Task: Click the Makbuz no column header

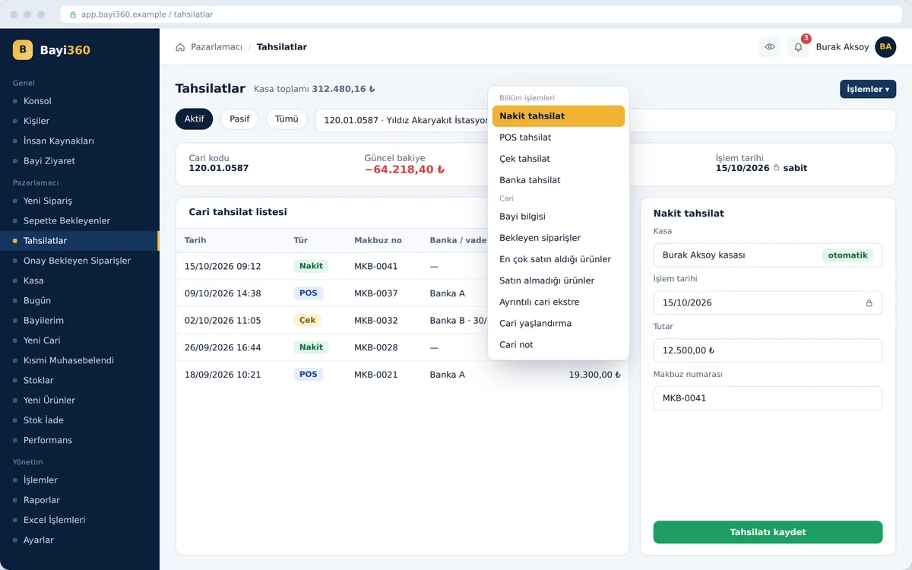Action: (378, 241)
